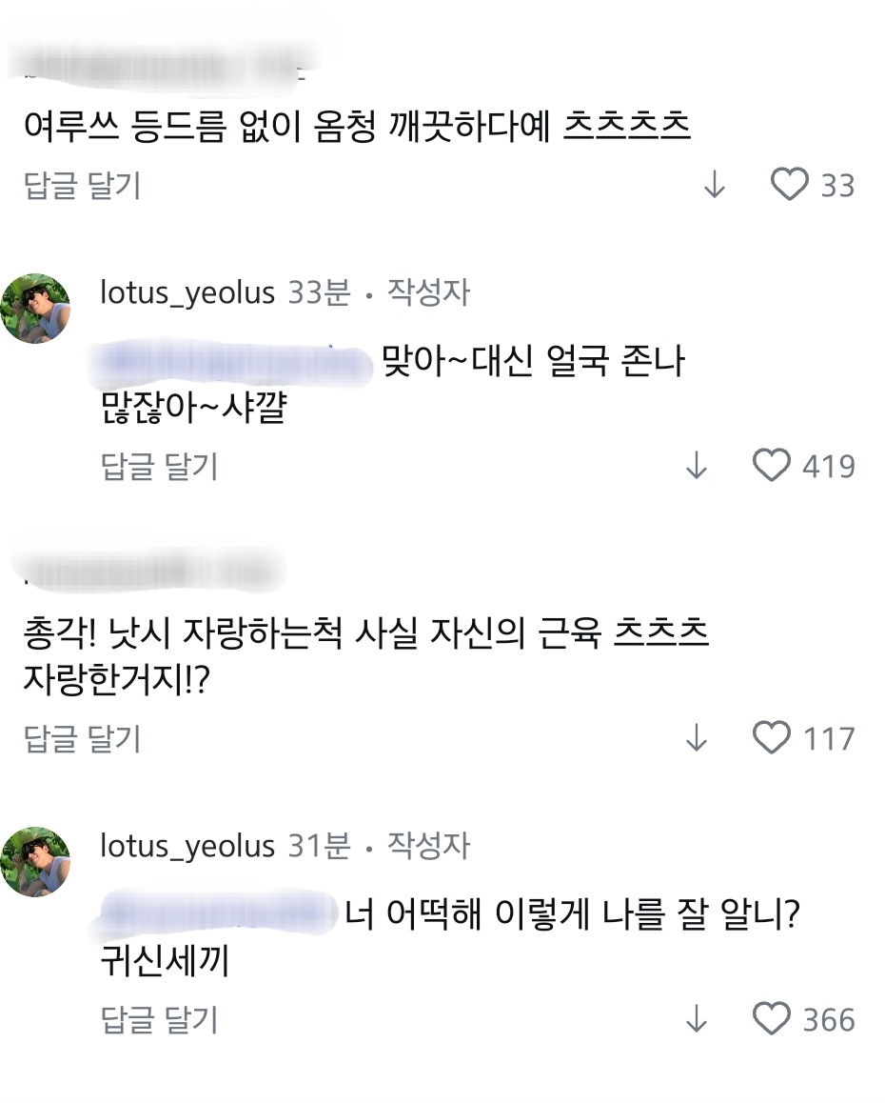Screen dimensions: 885x1103
Task: Tap the down arrow next to 366
Action: tap(698, 1019)
